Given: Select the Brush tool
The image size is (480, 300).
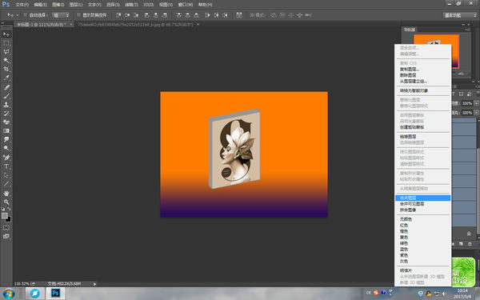Looking at the screenshot, I should point(6,96).
